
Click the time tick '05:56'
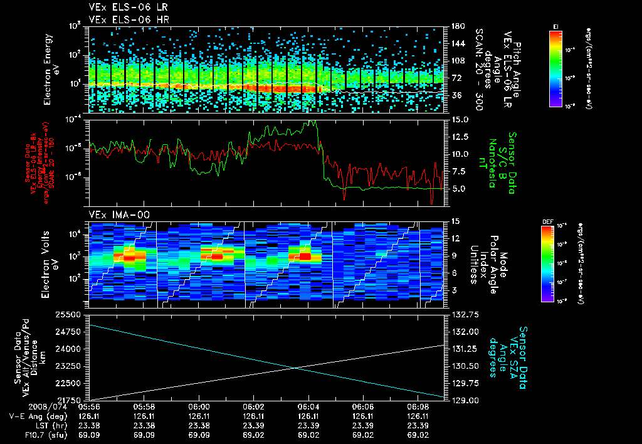coord(89,408)
